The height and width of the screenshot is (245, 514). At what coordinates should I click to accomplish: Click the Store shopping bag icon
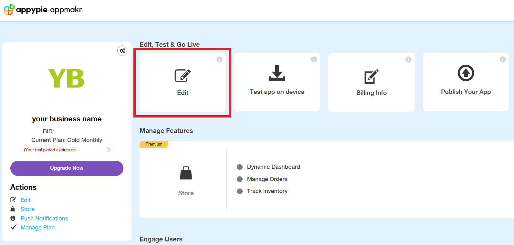(186, 173)
